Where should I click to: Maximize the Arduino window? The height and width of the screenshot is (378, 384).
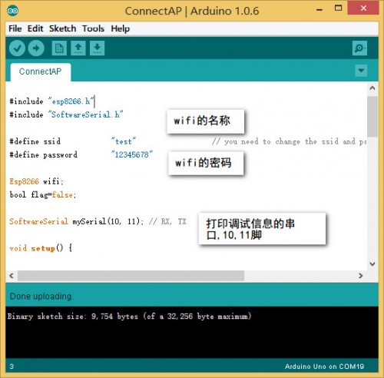[338, 8]
